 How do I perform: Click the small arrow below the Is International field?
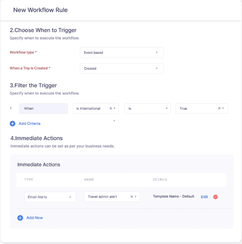pos(114,121)
